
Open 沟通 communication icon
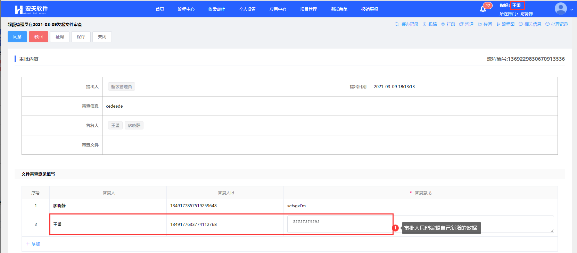tap(461, 24)
